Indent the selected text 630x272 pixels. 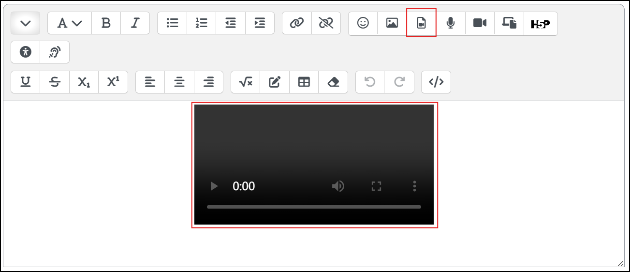point(260,23)
